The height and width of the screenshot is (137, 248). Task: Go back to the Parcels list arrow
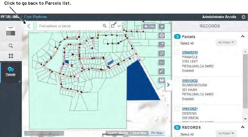tap(29, 26)
